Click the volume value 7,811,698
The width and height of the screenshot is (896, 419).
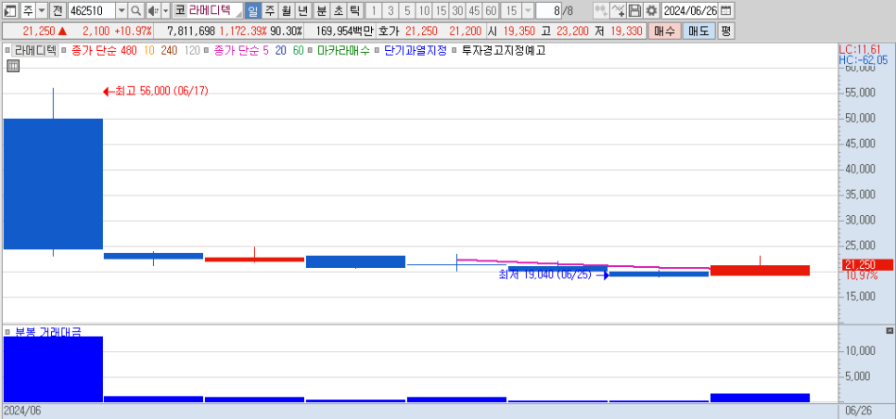click(x=191, y=31)
